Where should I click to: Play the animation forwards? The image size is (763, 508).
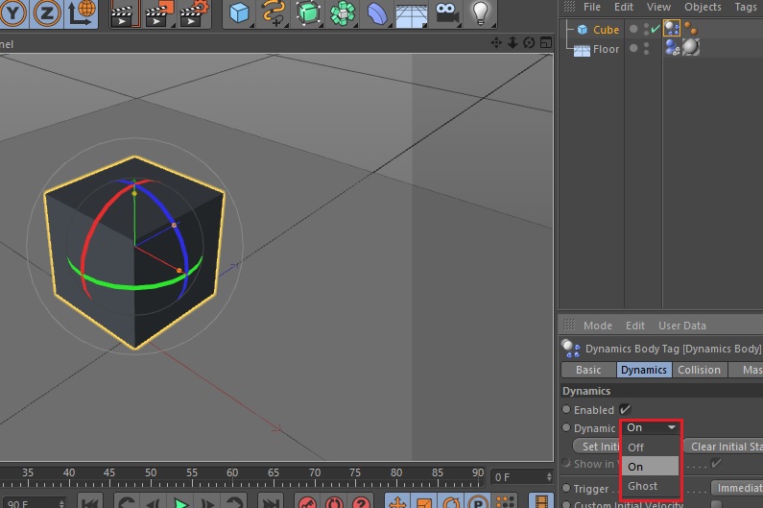180,503
